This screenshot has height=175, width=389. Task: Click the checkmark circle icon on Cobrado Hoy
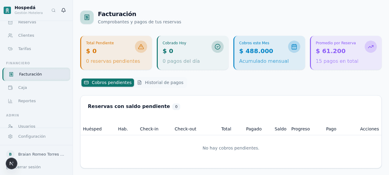(218, 47)
